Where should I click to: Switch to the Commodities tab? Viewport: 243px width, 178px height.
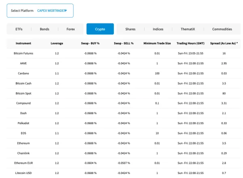[x=222, y=29]
